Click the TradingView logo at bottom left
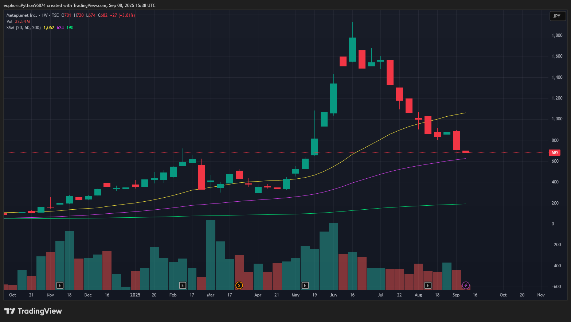 coord(33,311)
